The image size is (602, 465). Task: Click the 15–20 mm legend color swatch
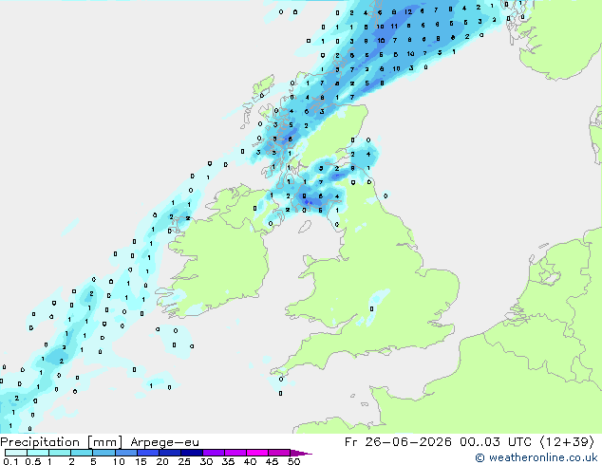(148, 453)
